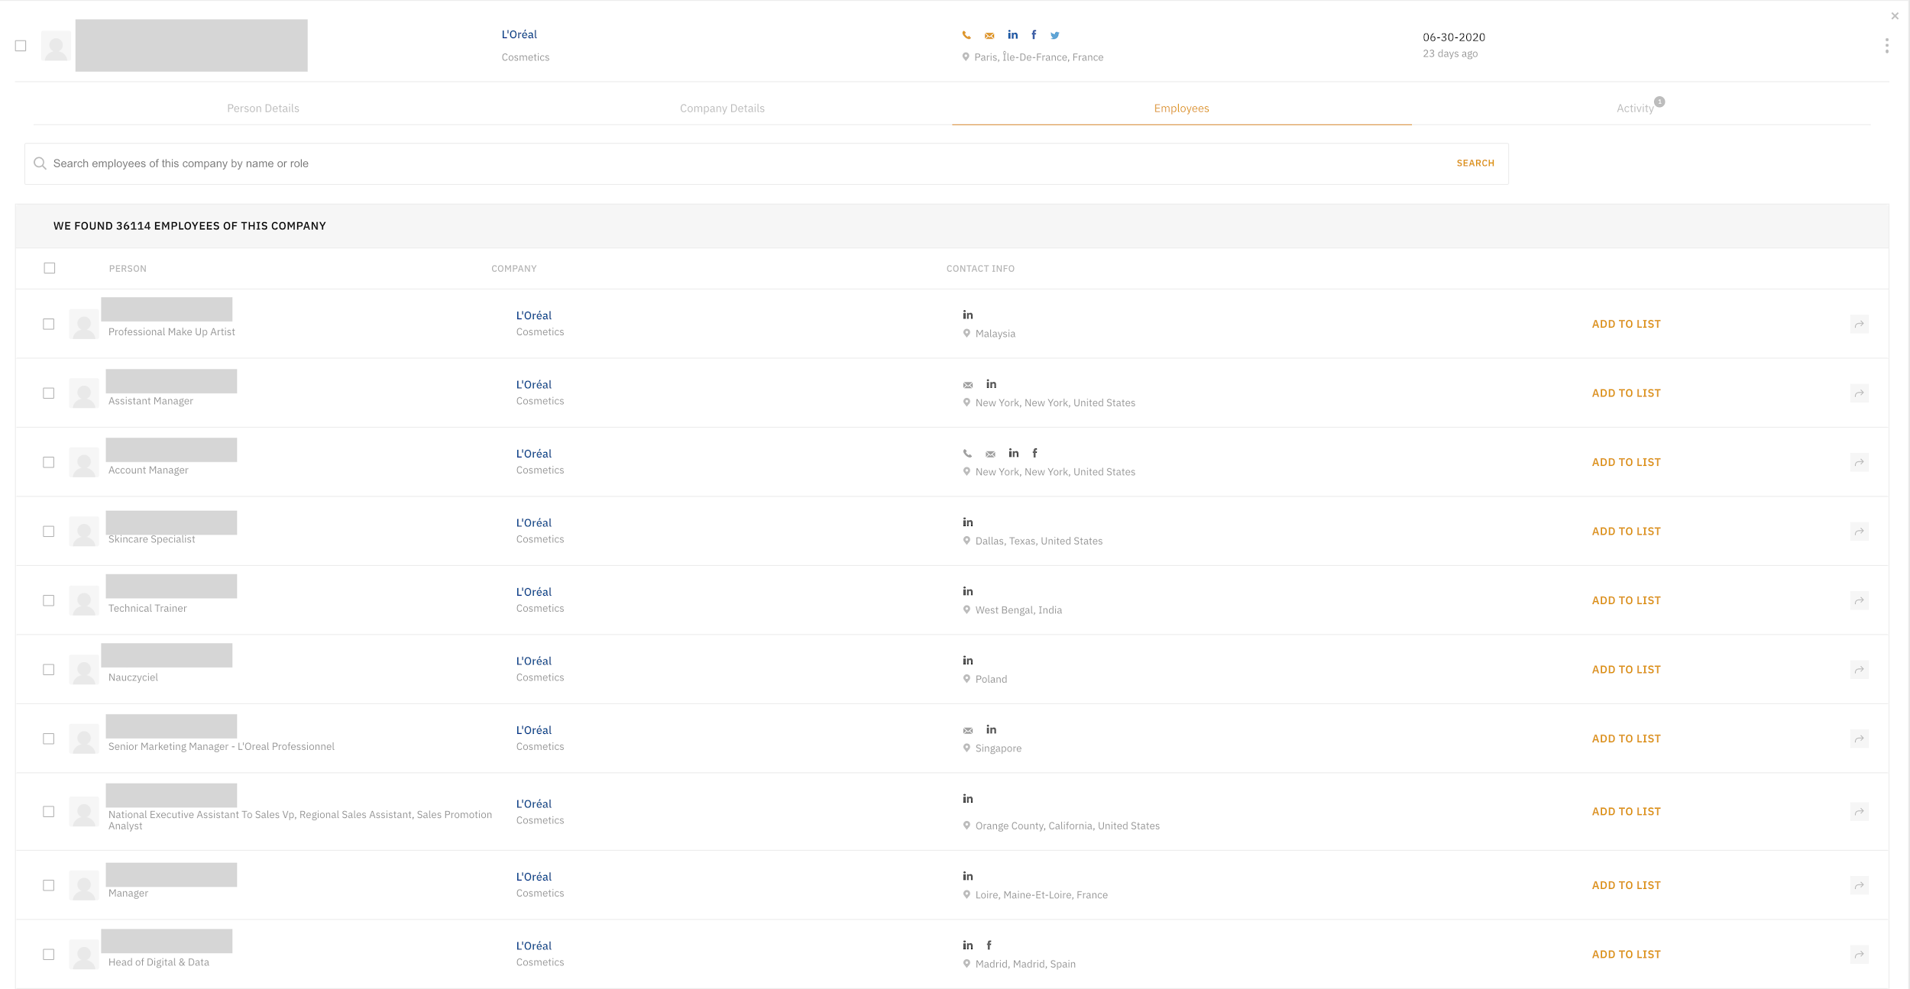
Task: Click 'Paris, Île-De-France, France' location text
Action: (x=1038, y=57)
